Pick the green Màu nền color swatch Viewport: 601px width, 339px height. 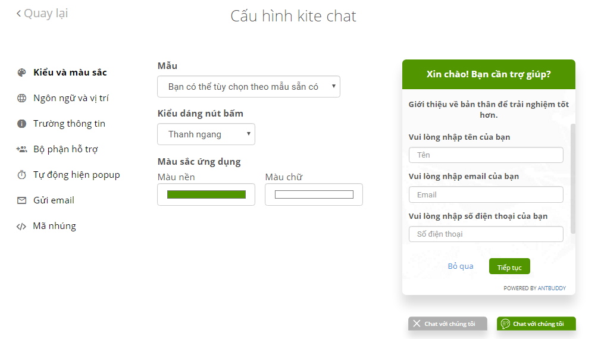pyautogui.click(x=206, y=194)
